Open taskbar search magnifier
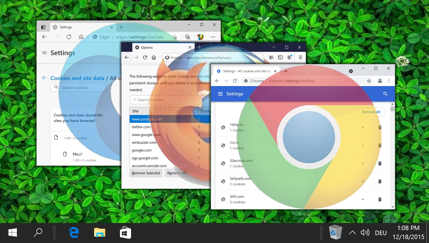Viewport: 429px width, 243px height. [38, 232]
